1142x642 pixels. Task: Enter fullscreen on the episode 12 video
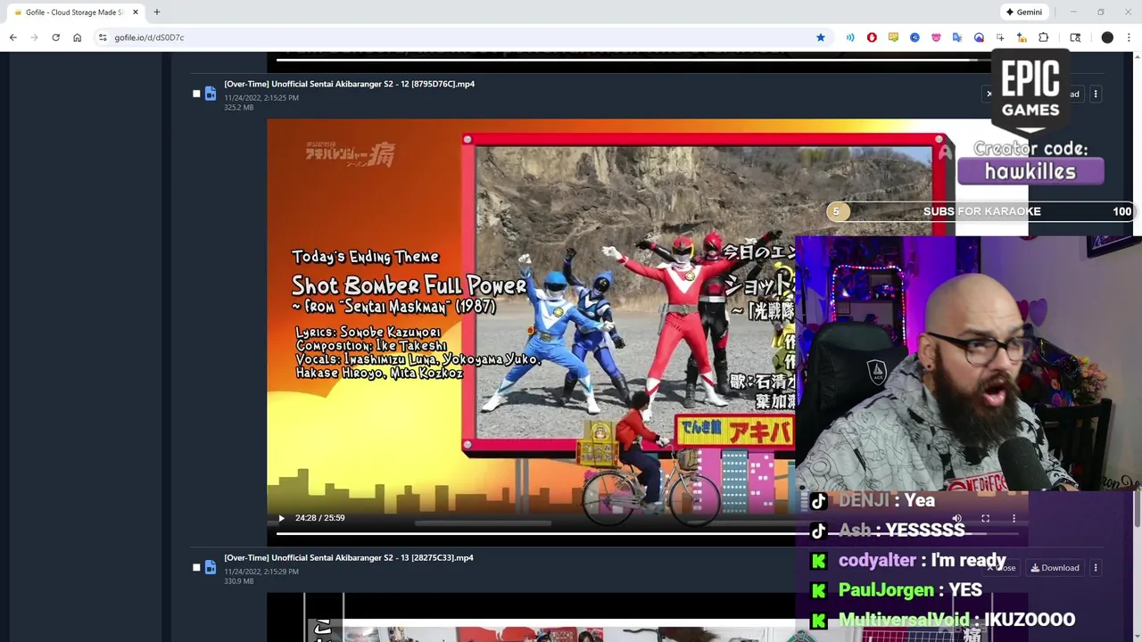(985, 518)
